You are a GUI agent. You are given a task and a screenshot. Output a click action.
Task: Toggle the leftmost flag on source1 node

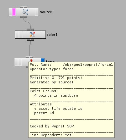coord(10,12)
